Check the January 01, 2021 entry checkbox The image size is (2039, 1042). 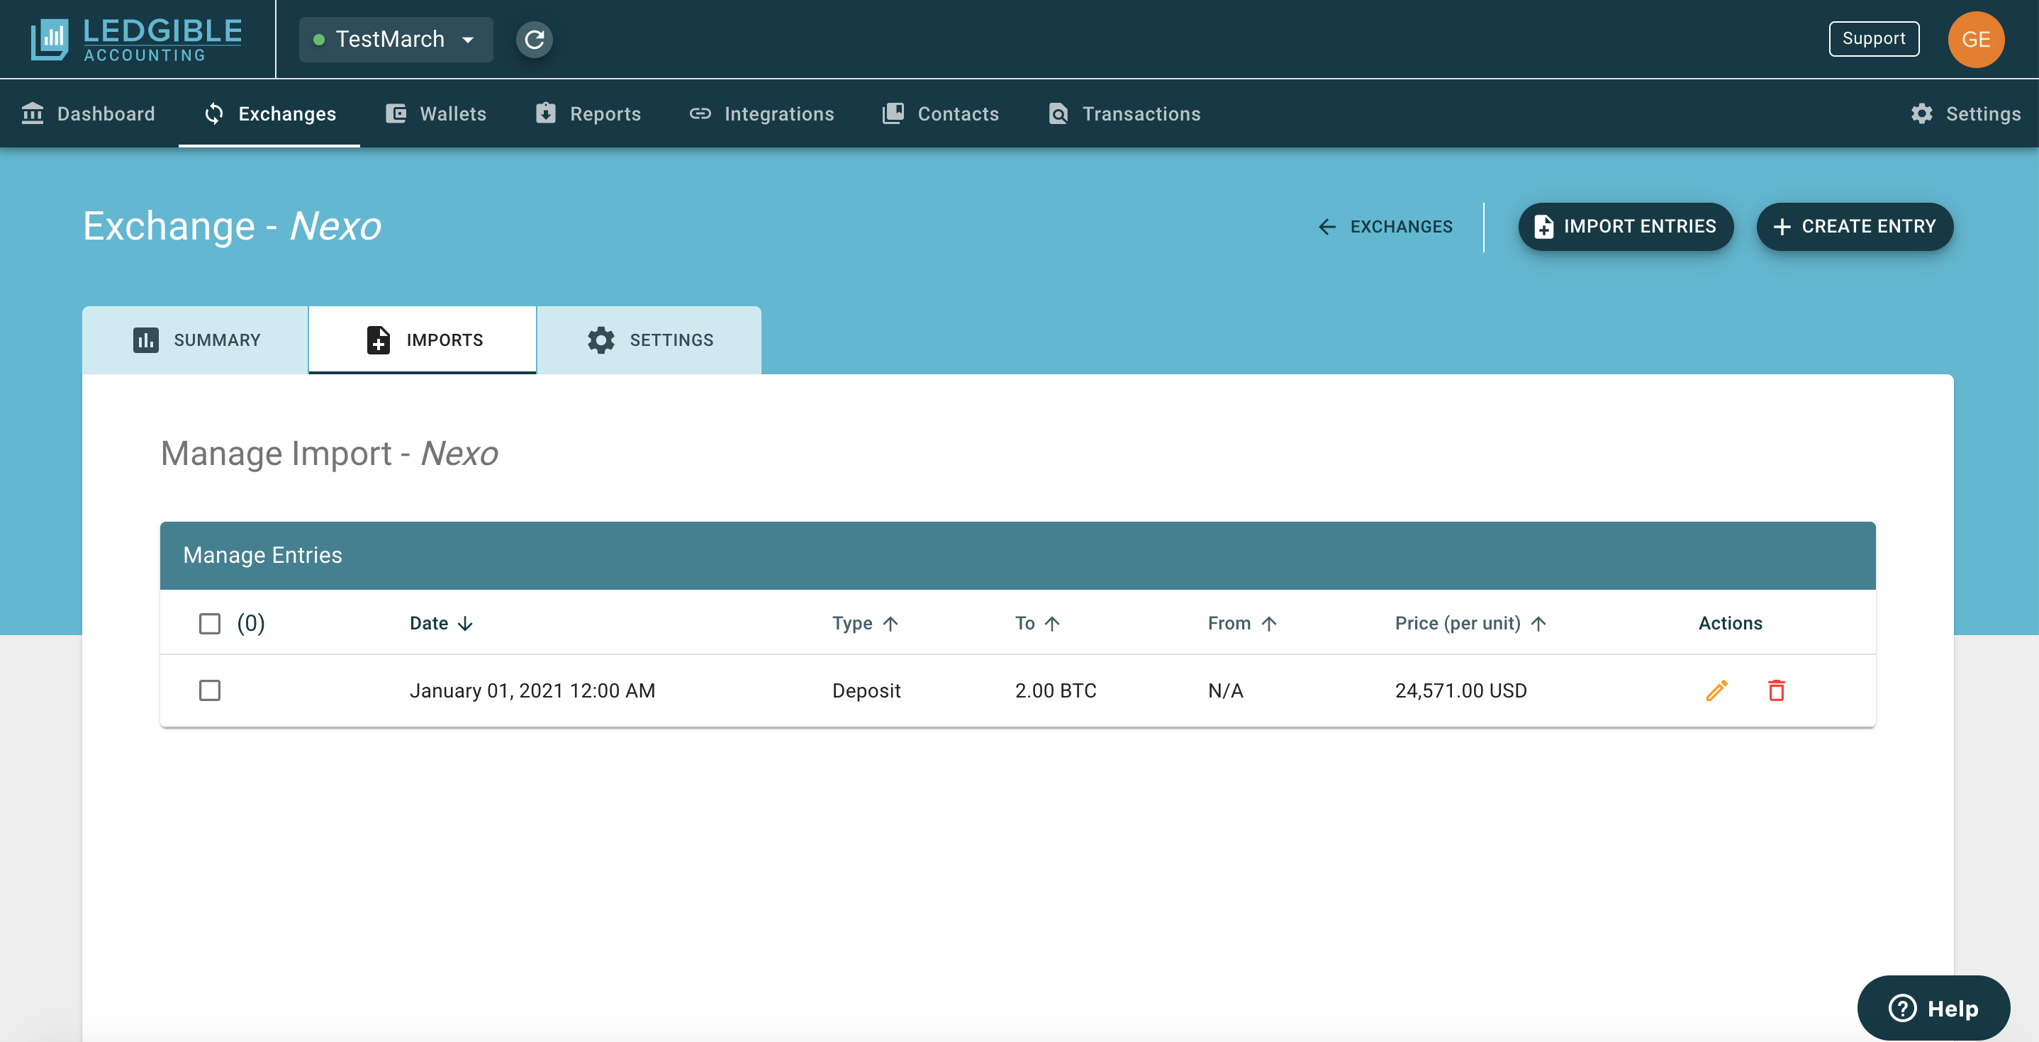point(210,690)
